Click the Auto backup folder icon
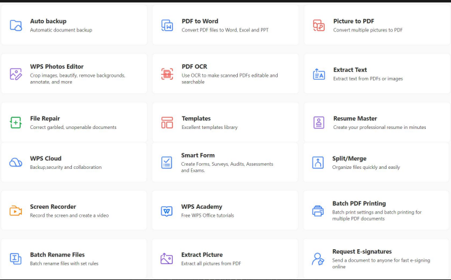This screenshot has height=280, width=451. click(x=16, y=25)
